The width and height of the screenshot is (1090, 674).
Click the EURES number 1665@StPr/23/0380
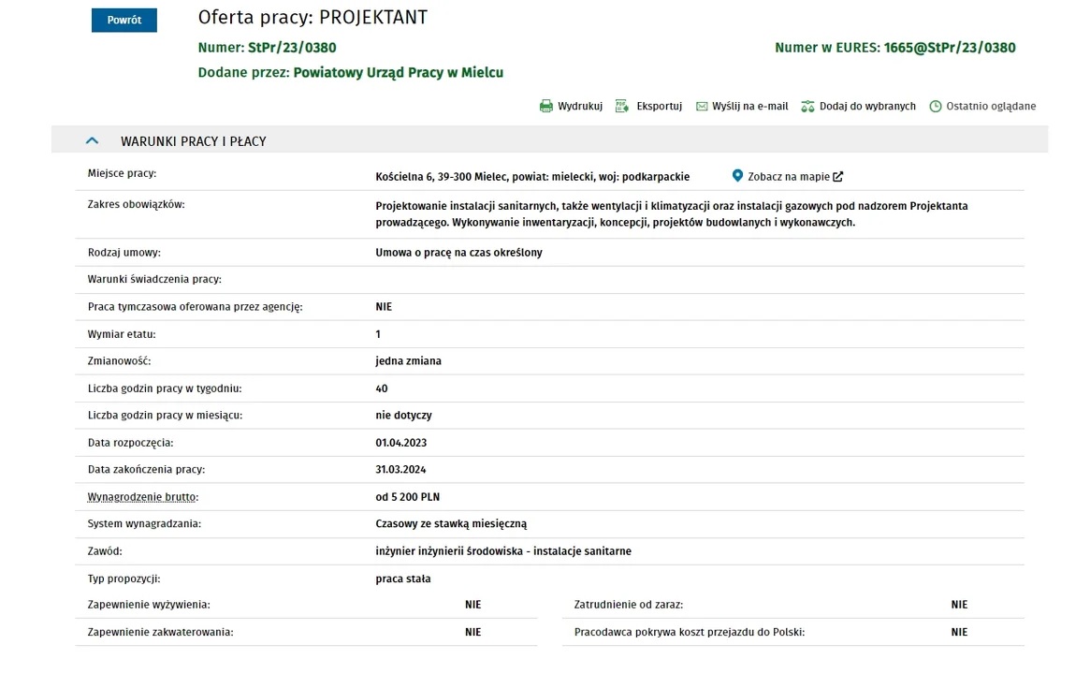950,48
